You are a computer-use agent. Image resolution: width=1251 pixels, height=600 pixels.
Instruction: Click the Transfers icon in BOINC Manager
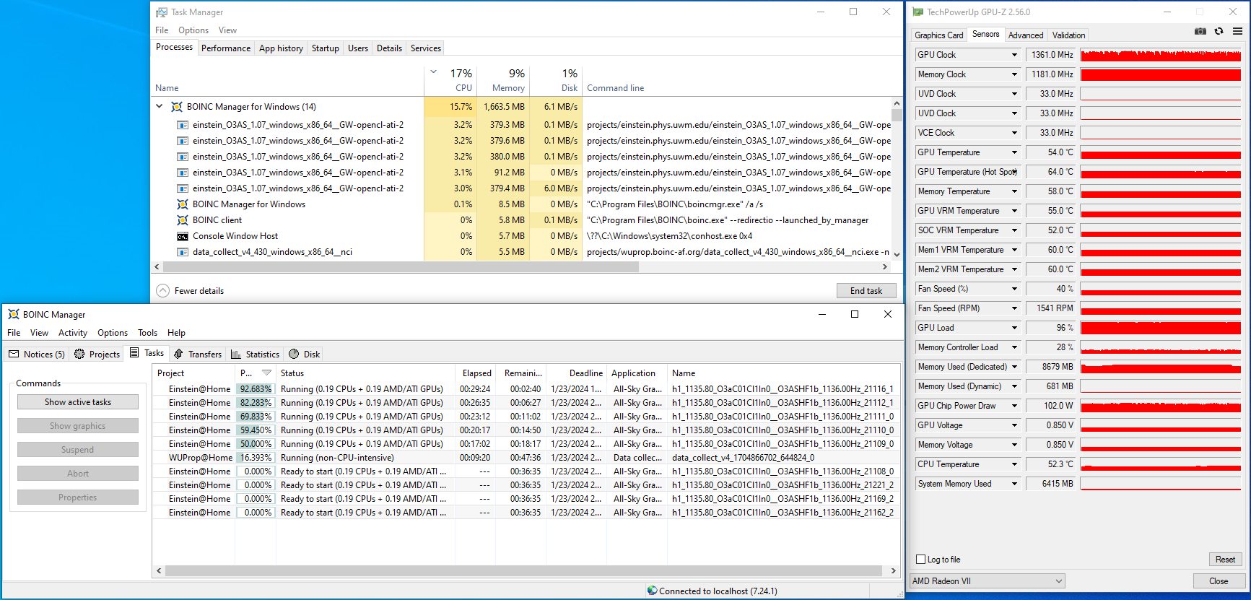pyautogui.click(x=178, y=354)
